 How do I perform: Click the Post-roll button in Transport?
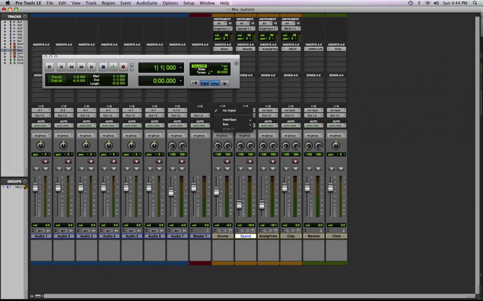point(57,81)
